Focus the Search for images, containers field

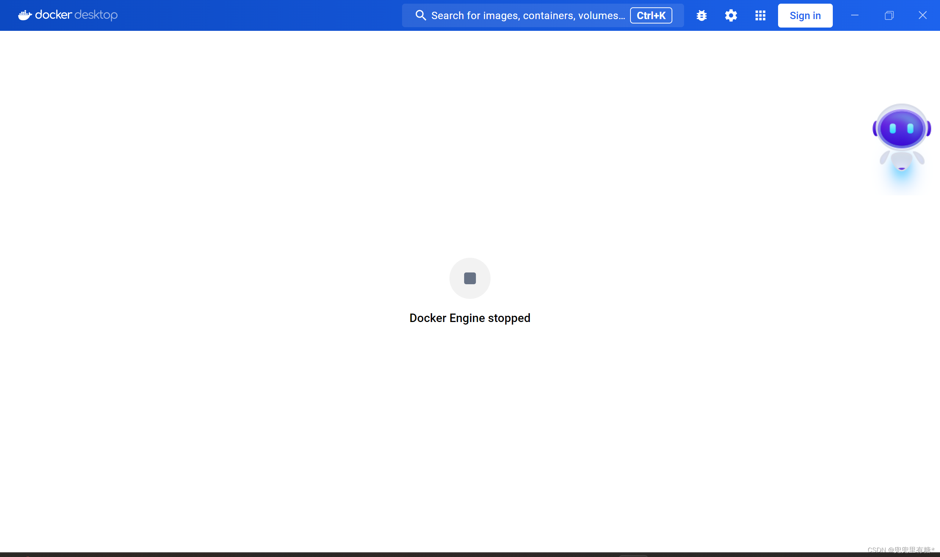tap(528, 15)
